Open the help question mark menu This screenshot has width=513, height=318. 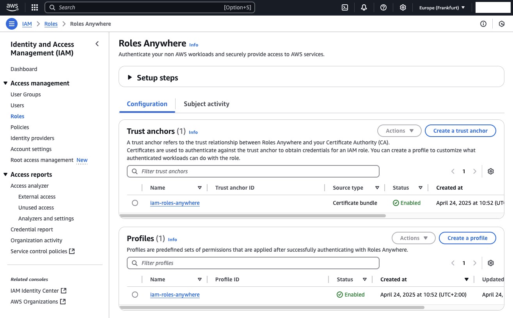383,7
